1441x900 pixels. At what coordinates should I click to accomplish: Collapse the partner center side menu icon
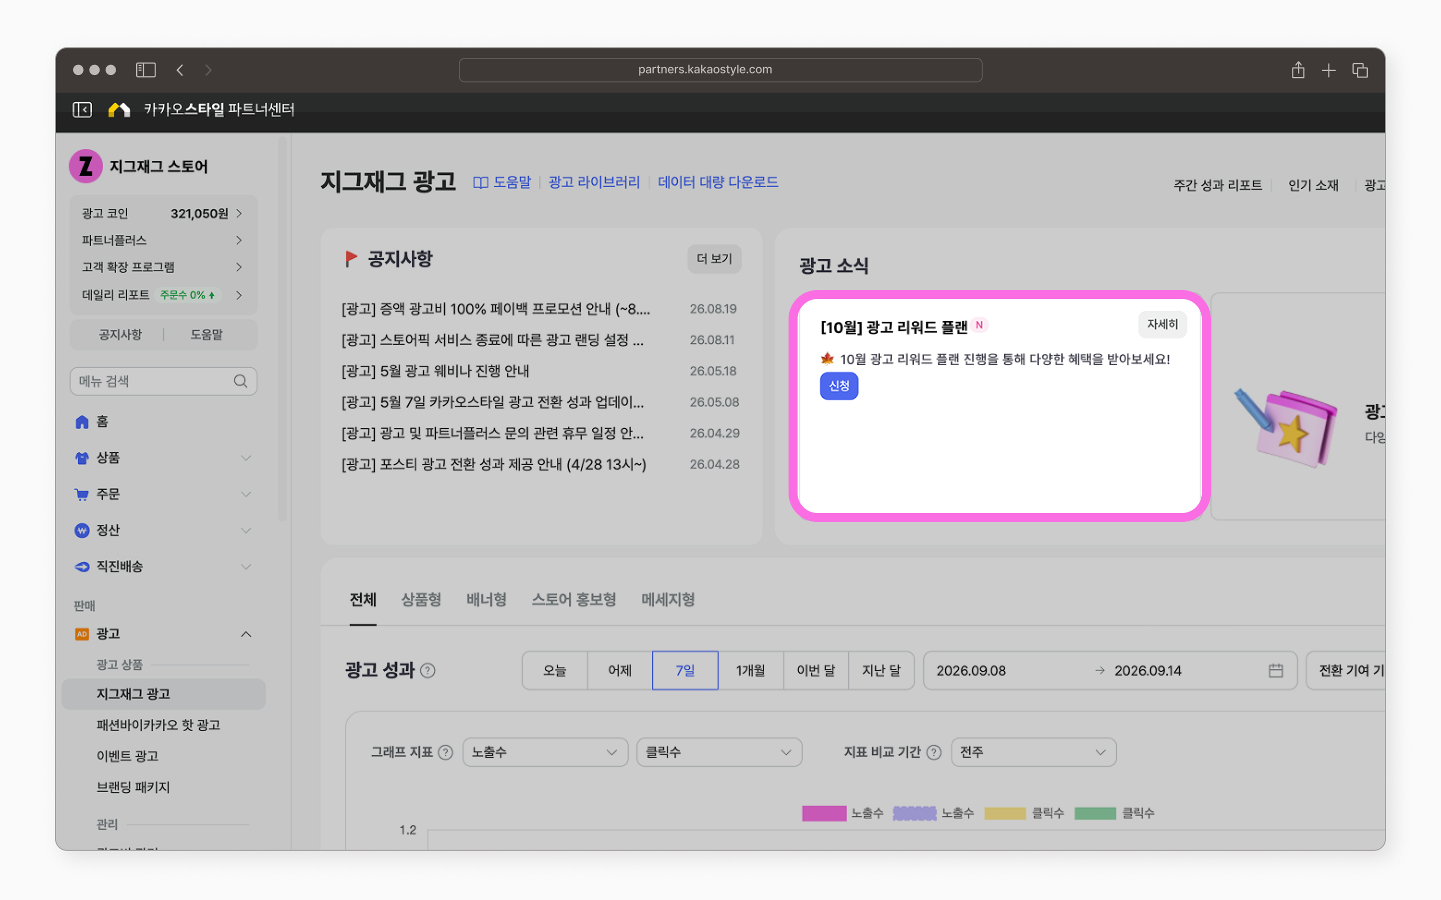(x=82, y=109)
